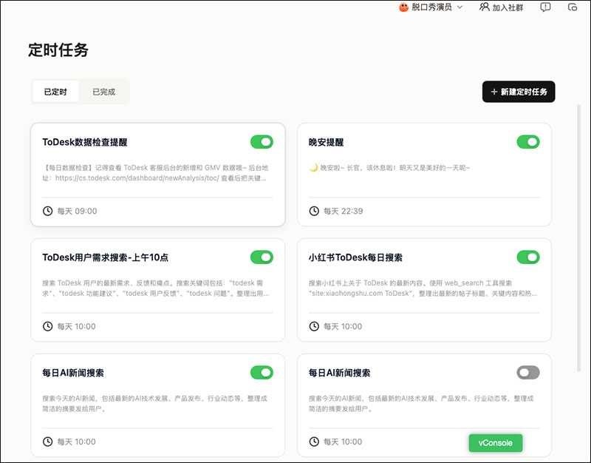Click the 【每日数据检查】 description text
This screenshot has height=463, width=591.
[155, 173]
